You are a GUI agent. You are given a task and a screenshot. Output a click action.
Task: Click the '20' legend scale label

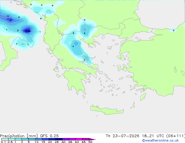click(x=50, y=142)
